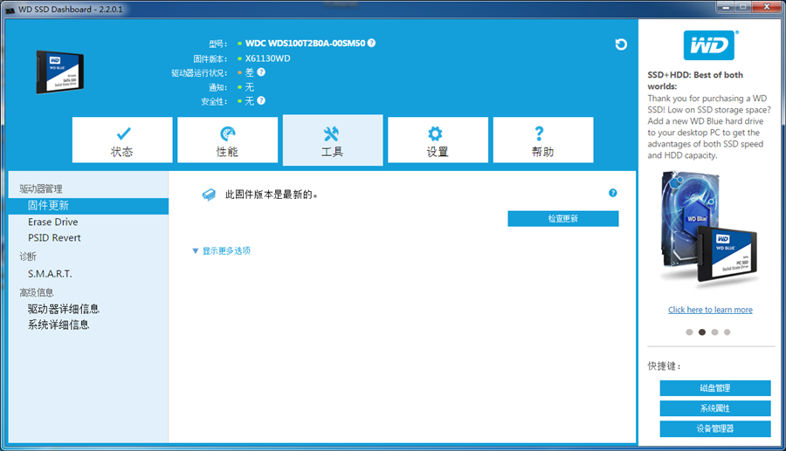Screen dimensions: 786x451
Task: Open S.M.A.R.T. diagnostics
Action: point(50,274)
